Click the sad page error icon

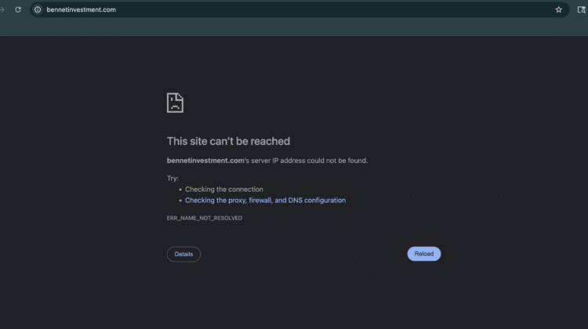click(175, 103)
